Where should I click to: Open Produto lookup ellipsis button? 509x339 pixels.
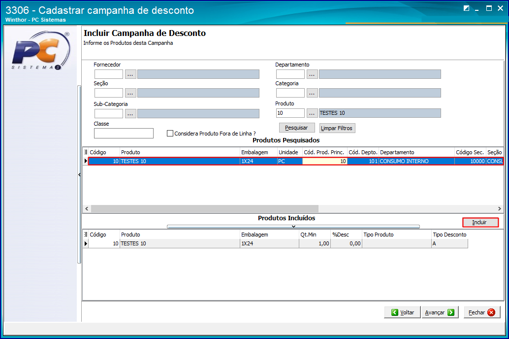pos(312,113)
